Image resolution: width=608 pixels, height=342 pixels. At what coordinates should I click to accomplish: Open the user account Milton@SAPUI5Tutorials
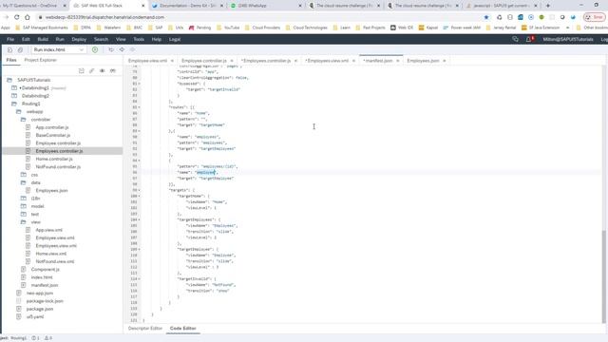click(568, 39)
